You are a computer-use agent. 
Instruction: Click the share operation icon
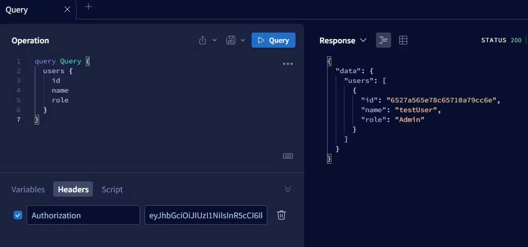click(x=203, y=40)
